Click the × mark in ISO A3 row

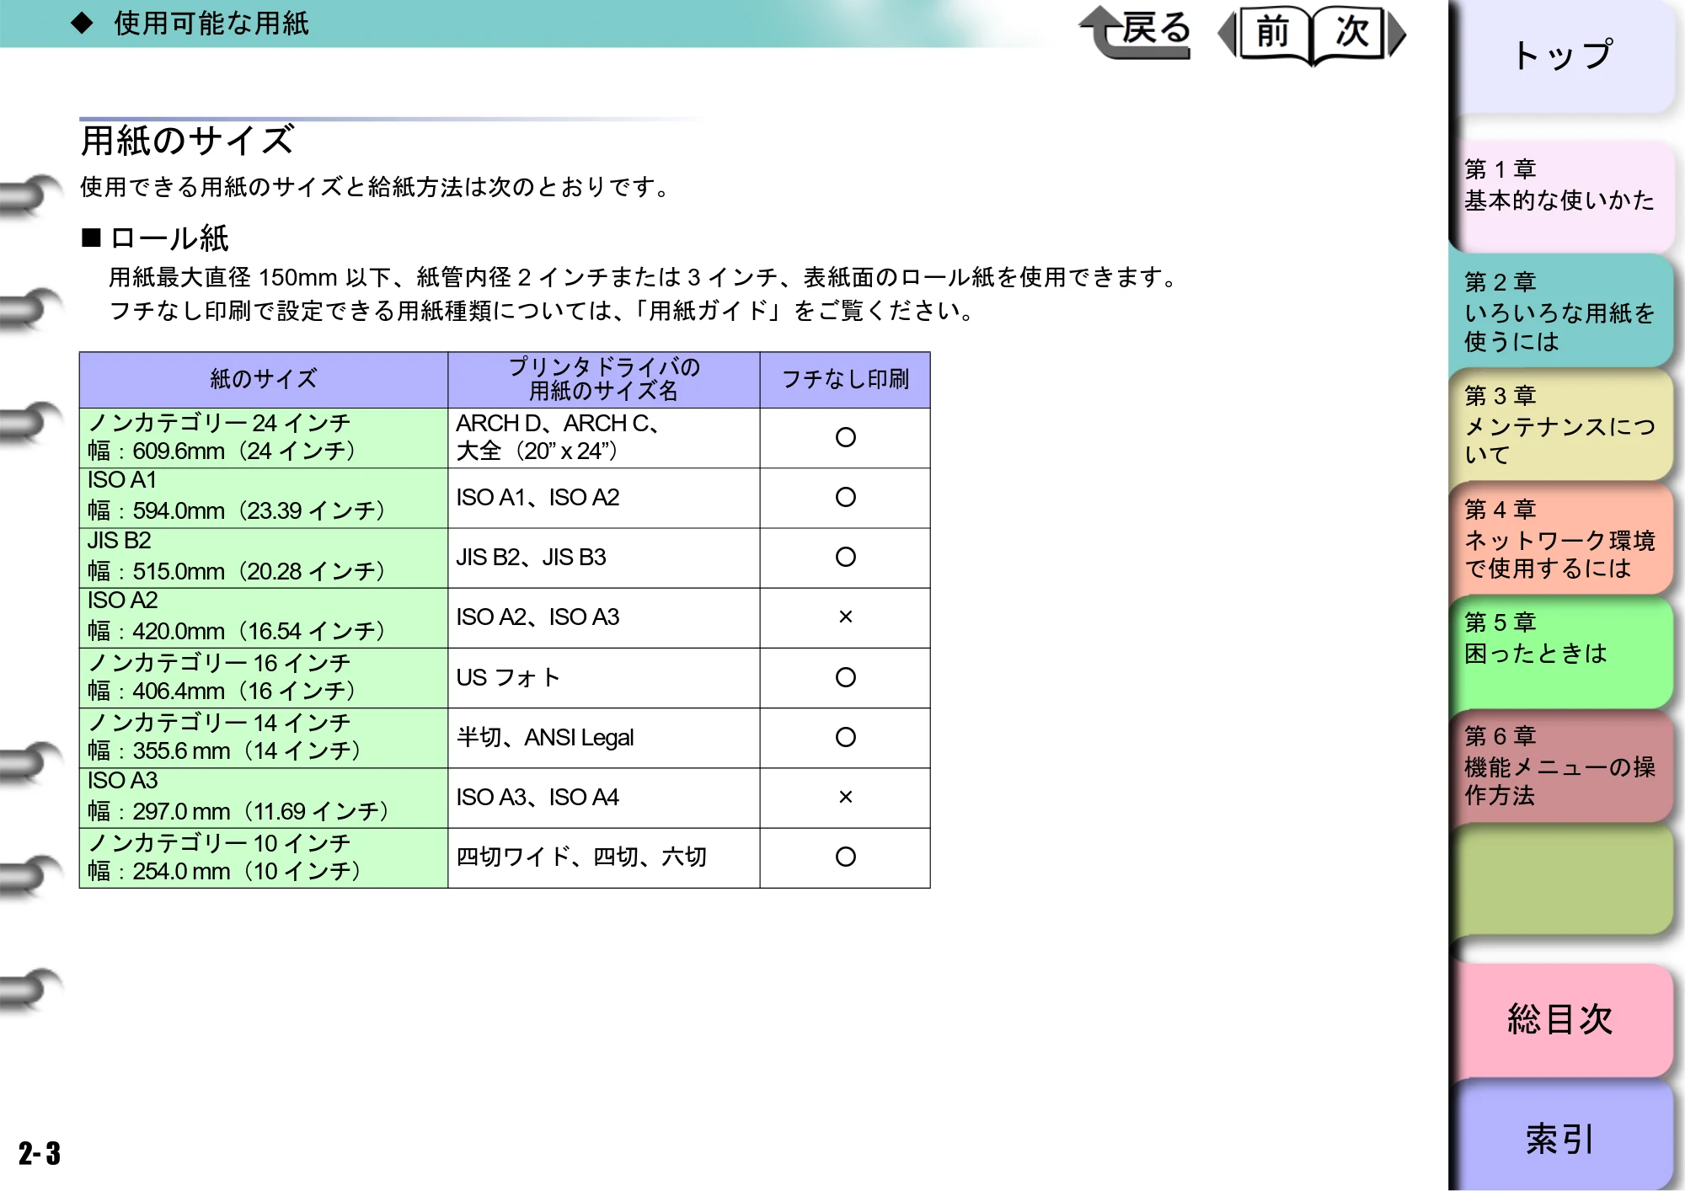click(x=846, y=797)
